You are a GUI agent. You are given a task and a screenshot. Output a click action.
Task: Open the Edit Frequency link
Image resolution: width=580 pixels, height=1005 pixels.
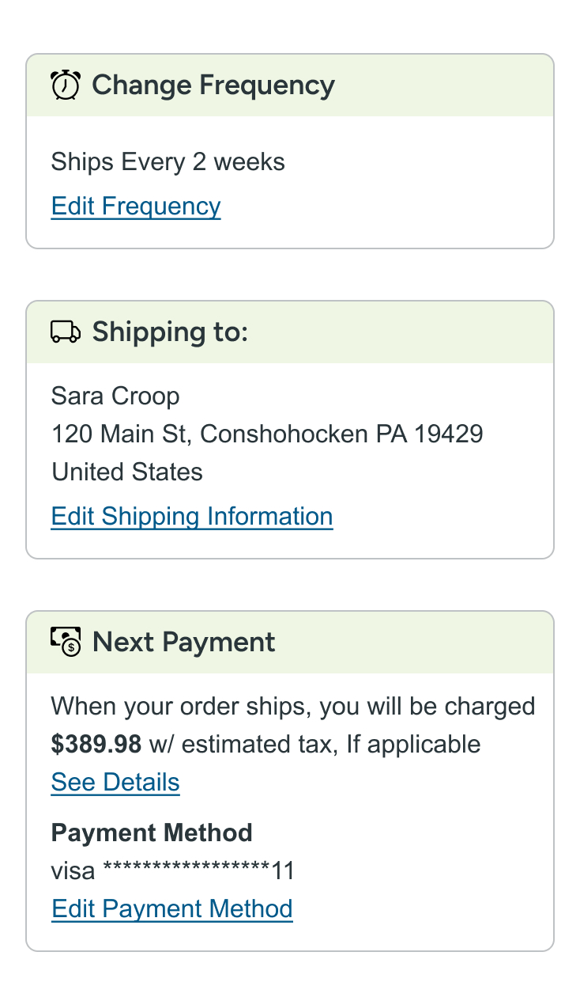point(136,206)
